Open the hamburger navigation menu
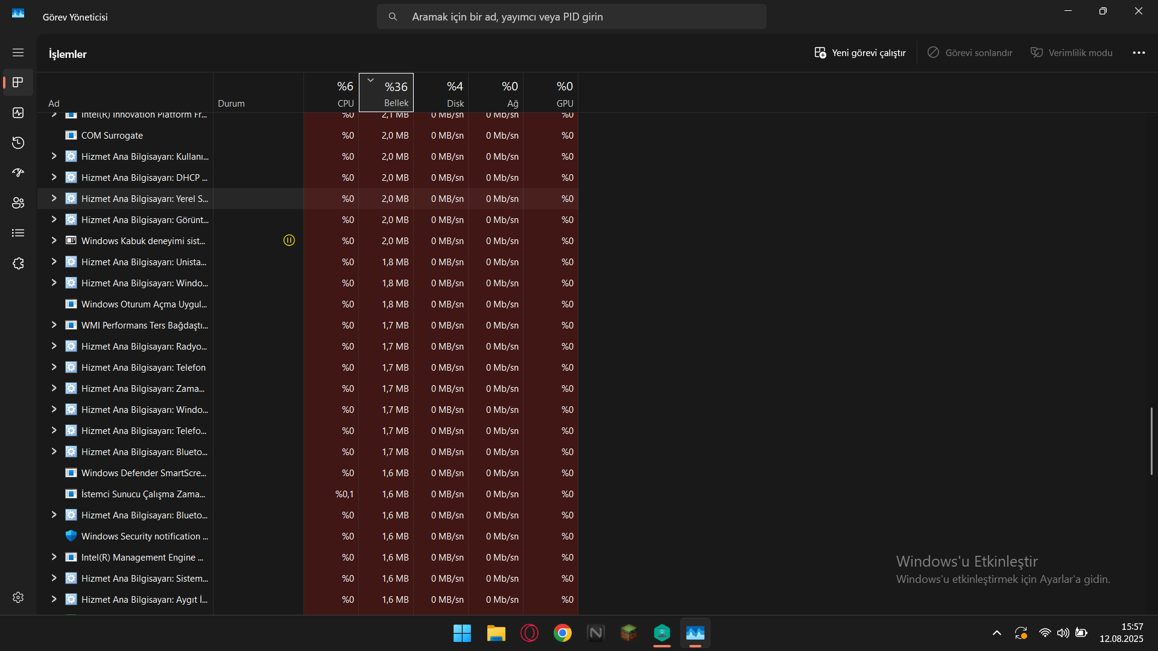The height and width of the screenshot is (651, 1158). tap(18, 52)
